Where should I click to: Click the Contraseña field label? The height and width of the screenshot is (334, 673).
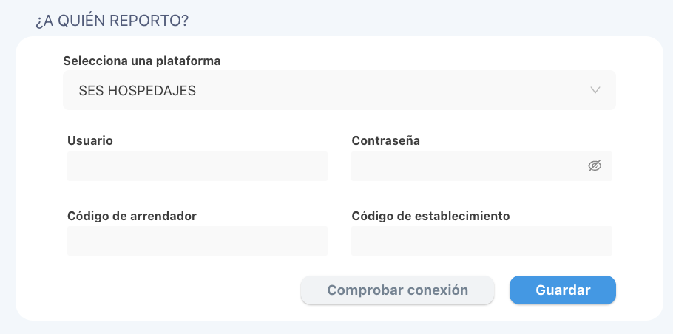click(386, 140)
